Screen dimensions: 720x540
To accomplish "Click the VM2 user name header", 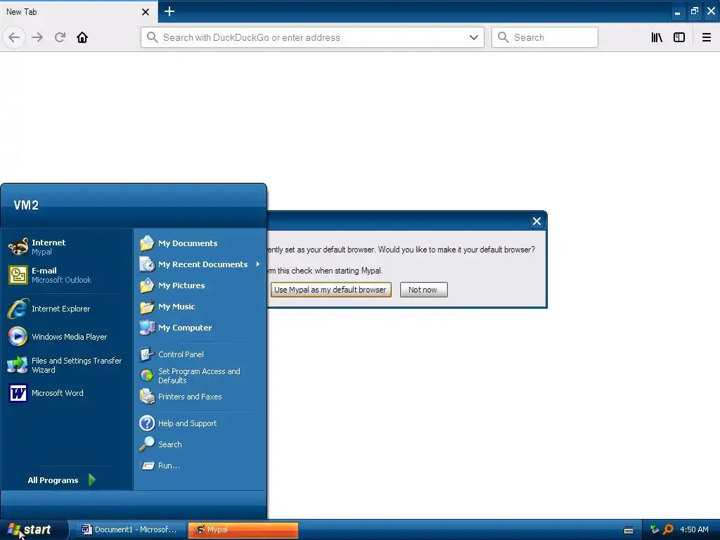I will (26, 205).
